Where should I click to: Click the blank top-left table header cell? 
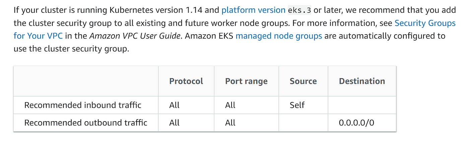[86, 81]
